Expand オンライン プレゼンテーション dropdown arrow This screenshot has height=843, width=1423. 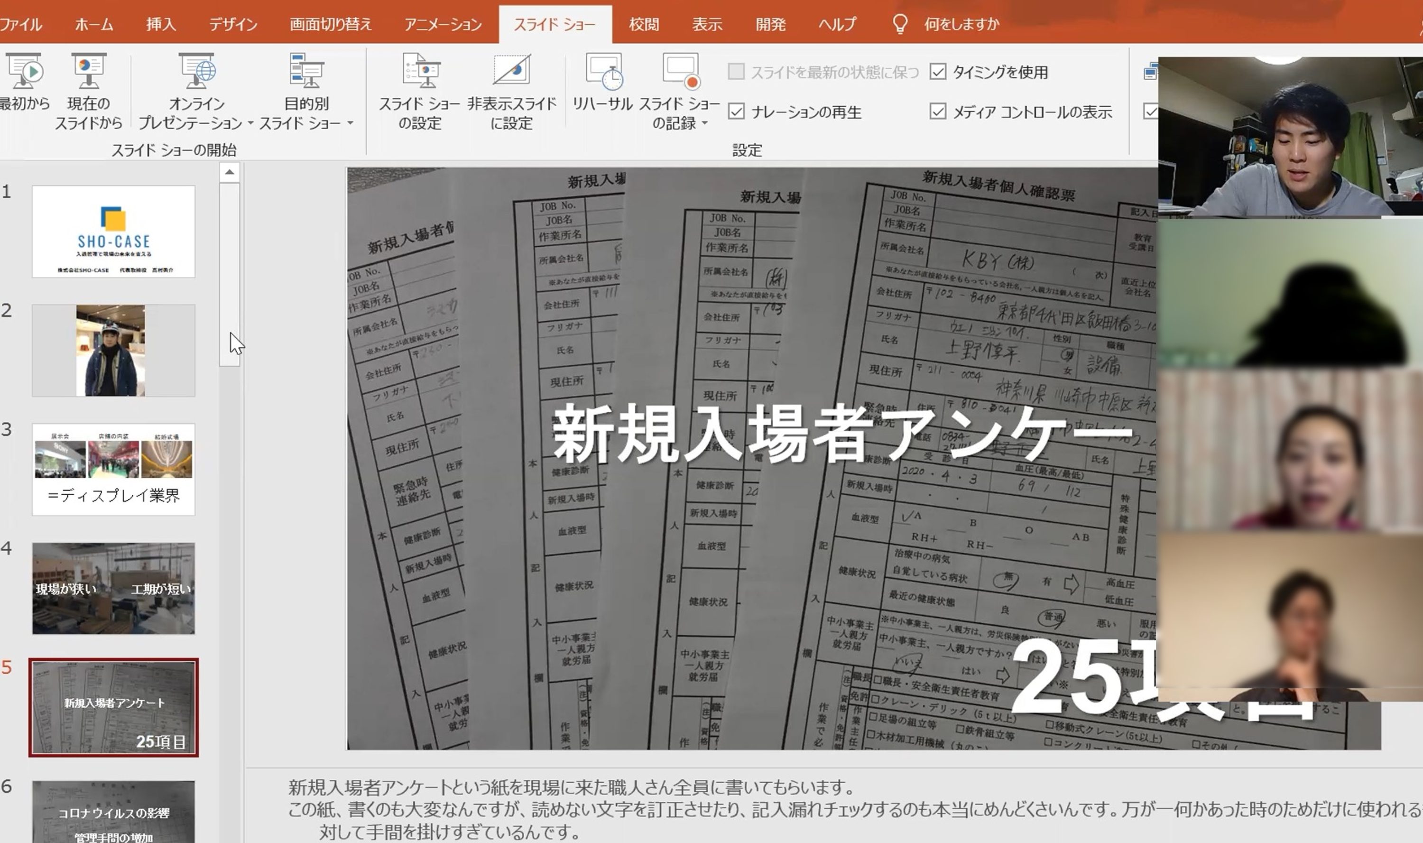coord(250,123)
